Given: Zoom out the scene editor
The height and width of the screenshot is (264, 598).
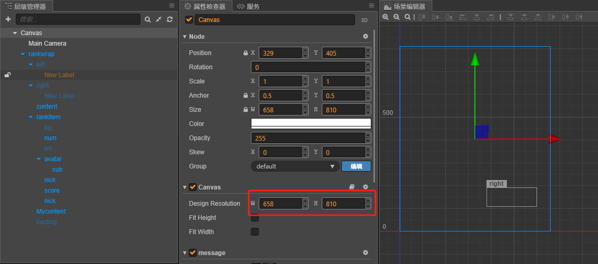Looking at the screenshot, I should pyautogui.click(x=396, y=17).
